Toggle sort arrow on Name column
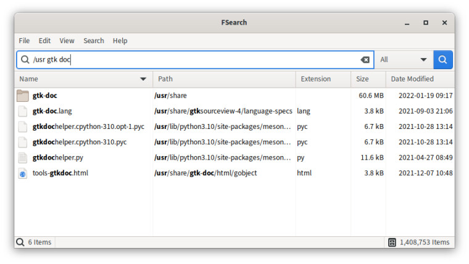This screenshot has height=264, width=469. click(x=143, y=79)
